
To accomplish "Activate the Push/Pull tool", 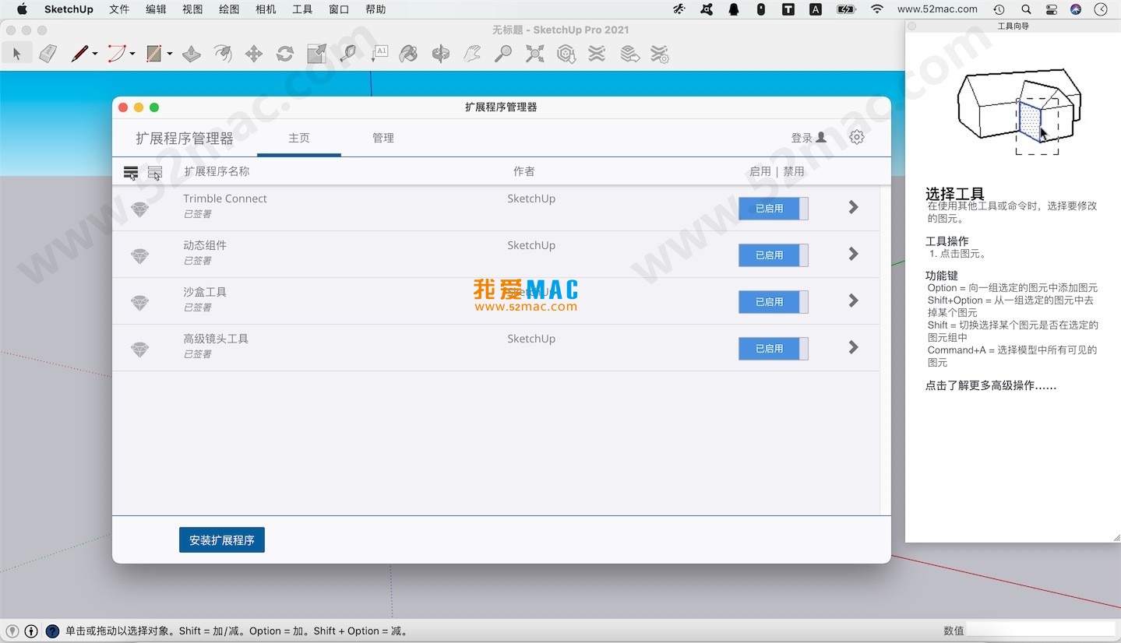I will pyautogui.click(x=192, y=54).
